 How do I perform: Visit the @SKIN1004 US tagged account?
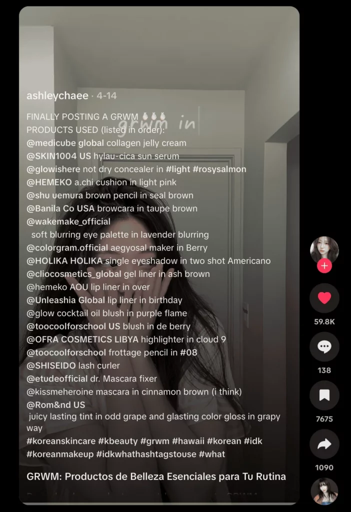(x=59, y=156)
